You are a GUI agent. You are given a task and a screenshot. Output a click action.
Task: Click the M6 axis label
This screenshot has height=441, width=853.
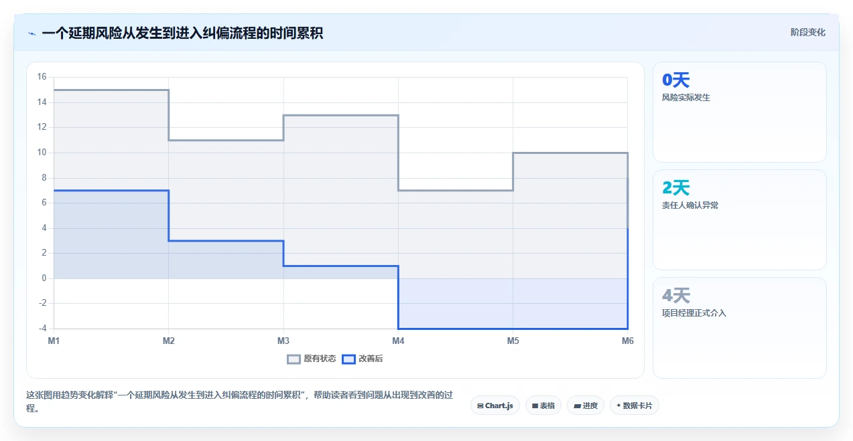pyautogui.click(x=627, y=341)
